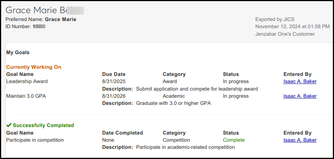The image size is (334, 159).
Task: Click the green Complete status text
Action: tap(234, 140)
